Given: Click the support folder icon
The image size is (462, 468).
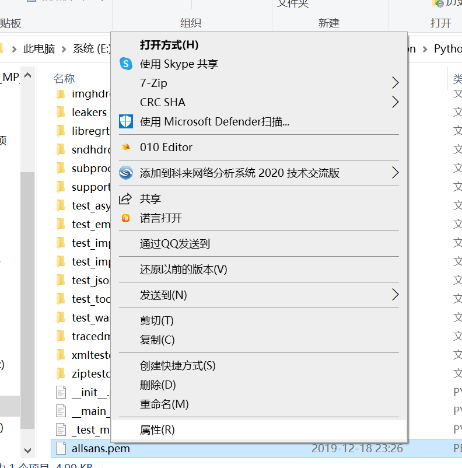Looking at the screenshot, I should [x=61, y=187].
